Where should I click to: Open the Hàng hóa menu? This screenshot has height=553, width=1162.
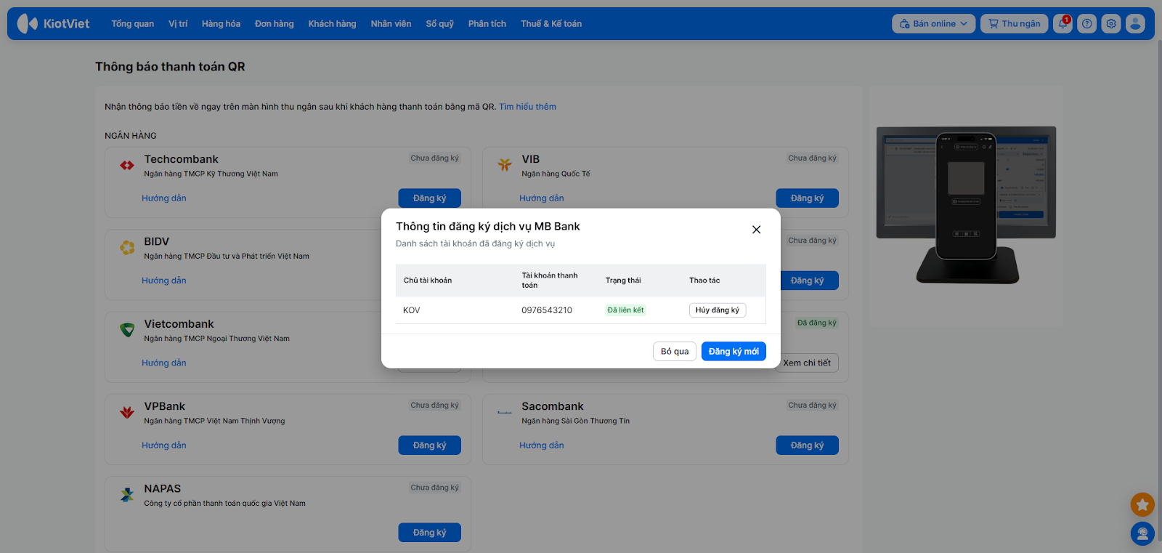tap(221, 24)
